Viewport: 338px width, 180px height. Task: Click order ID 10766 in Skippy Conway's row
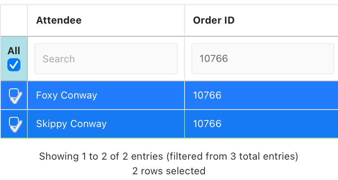[x=207, y=124]
